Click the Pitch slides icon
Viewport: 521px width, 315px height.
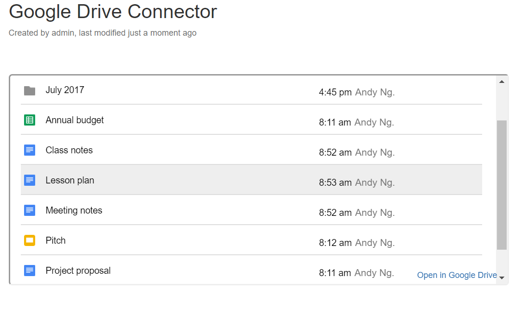[x=30, y=240]
